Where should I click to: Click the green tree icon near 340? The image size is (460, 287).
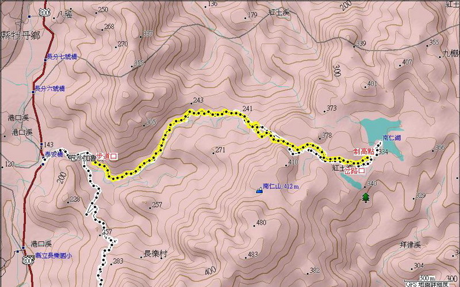pos(365,197)
